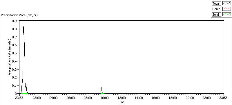Click the 0.8 y-axis scale value
Screen dimensions: 232x105
point(14,29)
